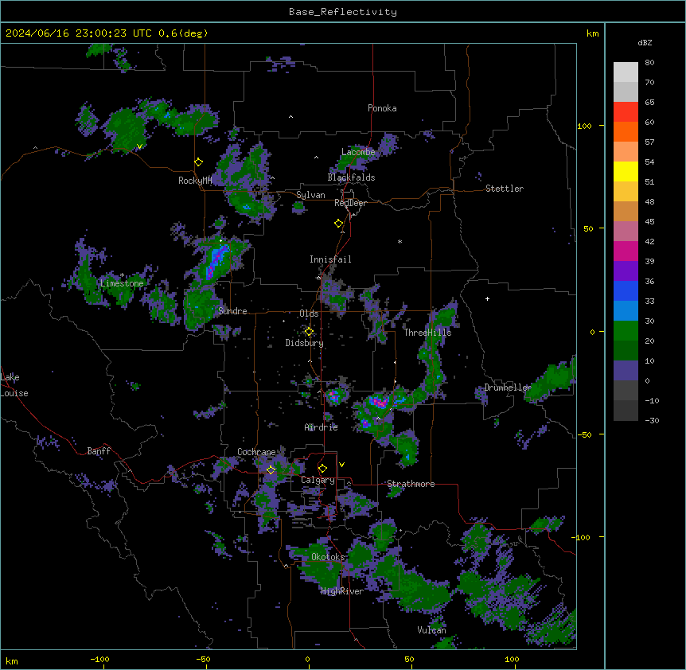Click the blue legend swatch for 36 dBZ
Image resolution: width=686 pixels, height=670 pixels.
click(626, 290)
